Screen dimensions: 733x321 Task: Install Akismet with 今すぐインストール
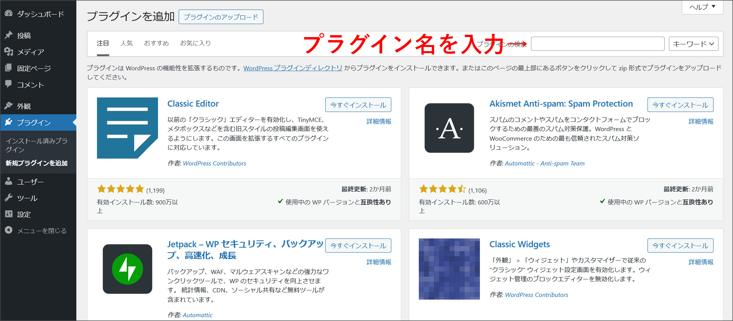coord(680,105)
